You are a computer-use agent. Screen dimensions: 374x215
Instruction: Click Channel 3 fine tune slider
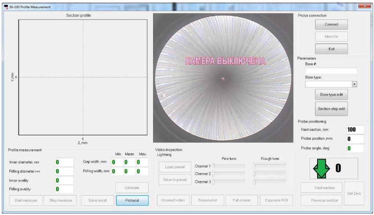point(229,182)
